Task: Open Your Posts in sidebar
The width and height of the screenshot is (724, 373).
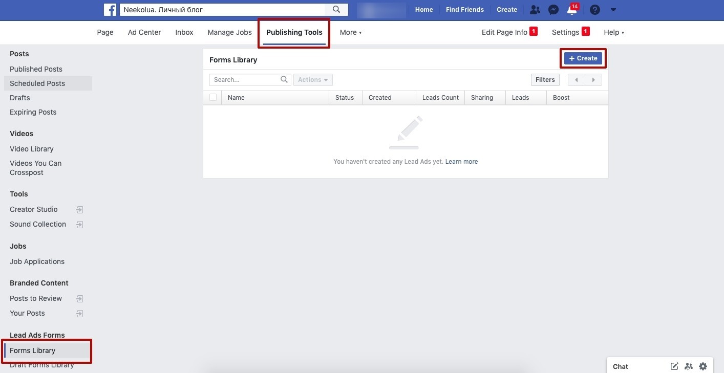Action: coord(27,313)
